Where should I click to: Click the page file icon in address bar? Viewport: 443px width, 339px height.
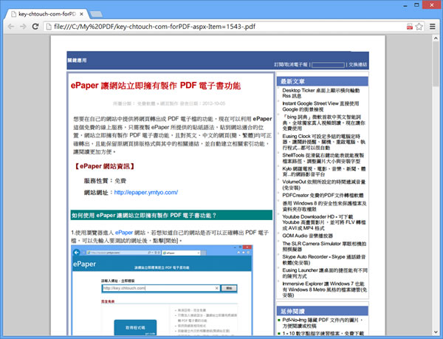point(49,27)
